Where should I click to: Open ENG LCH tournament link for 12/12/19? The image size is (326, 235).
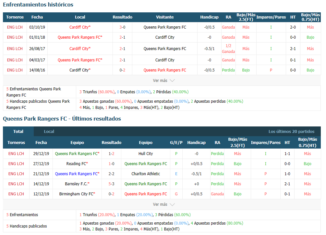pos(16,194)
